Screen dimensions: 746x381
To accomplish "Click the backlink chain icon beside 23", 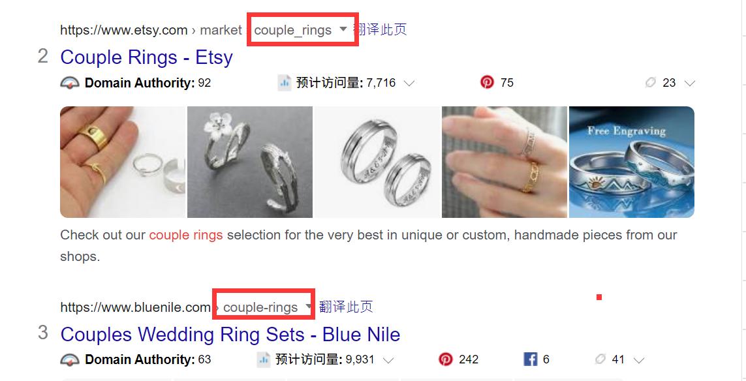I will [x=650, y=83].
